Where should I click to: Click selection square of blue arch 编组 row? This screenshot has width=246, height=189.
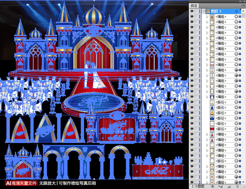point(240,97)
